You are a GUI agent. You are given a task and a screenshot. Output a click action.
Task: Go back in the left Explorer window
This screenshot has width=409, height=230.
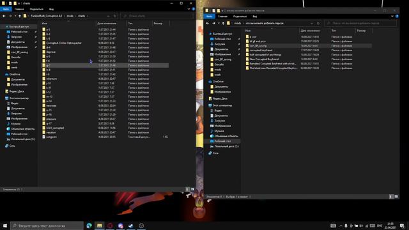click(4, 16)
